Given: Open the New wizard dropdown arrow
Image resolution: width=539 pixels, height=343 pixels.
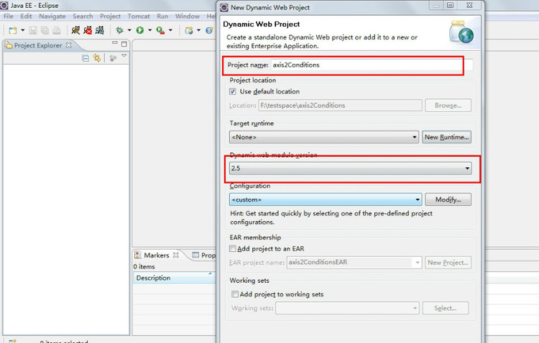Looking at the screenshot, I should click(x=23, y=30).
